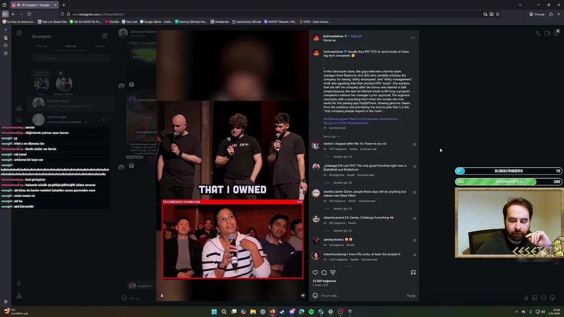
Task: Open the three-dot post options menu
Action: (413, 38)
